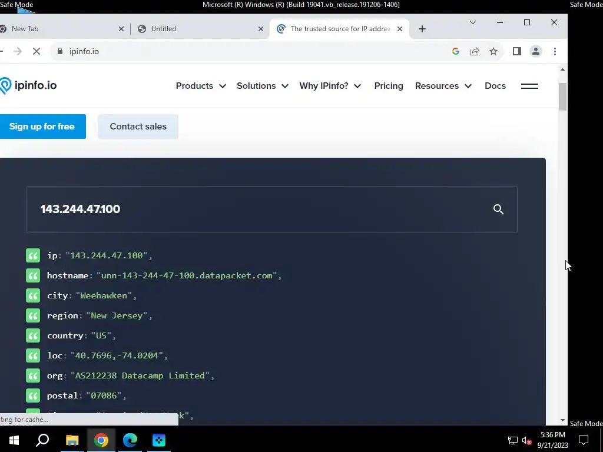This screenshot has height=452, width=603.
Task: Open the notification center
Action: click(584, 440)
